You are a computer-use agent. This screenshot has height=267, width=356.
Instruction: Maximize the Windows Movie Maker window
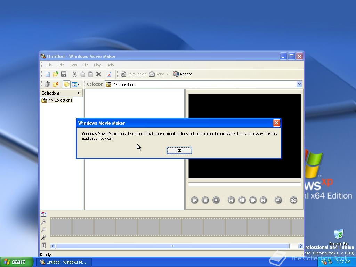[x=291, y=56]
